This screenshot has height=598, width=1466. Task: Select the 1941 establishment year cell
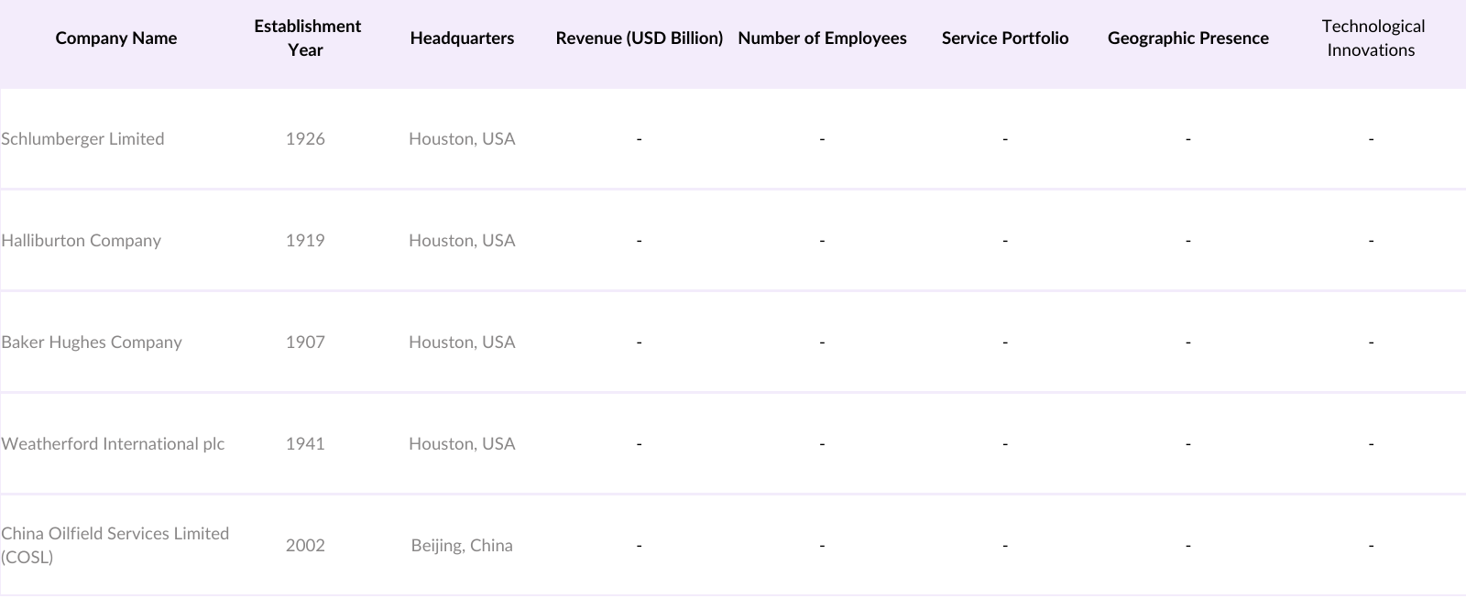tap(305, 444)
